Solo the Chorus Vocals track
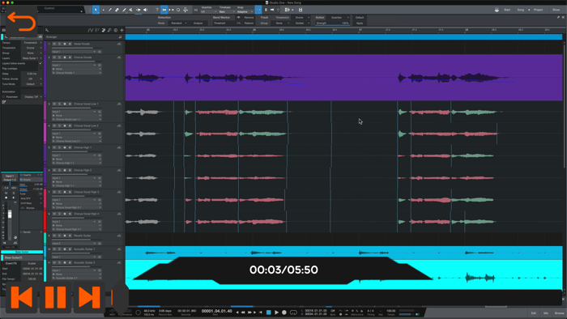Viewport: 567px width, 319px height. 59,57
